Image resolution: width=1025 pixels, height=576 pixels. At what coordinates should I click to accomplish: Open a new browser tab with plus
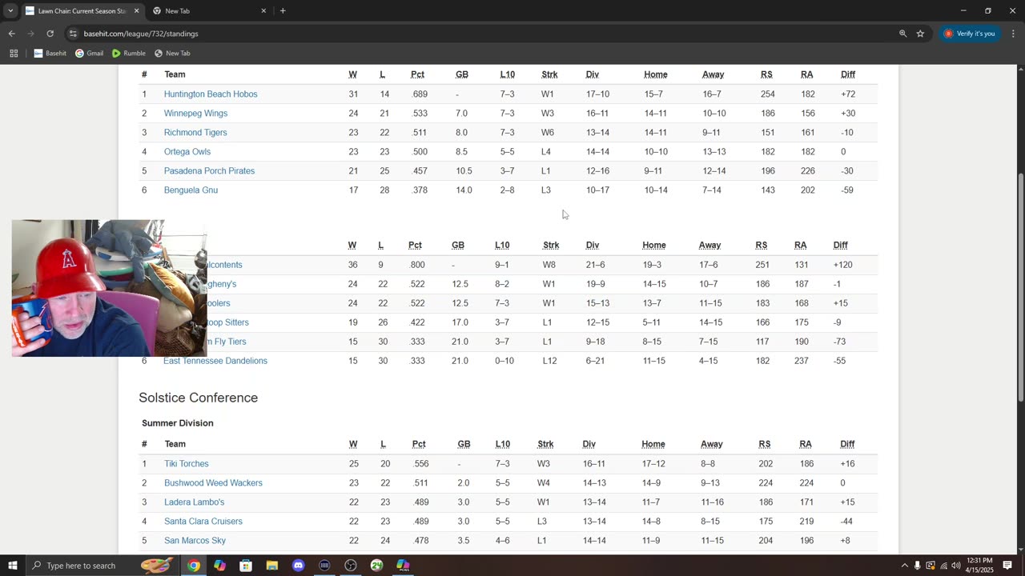tap(283, 10)
